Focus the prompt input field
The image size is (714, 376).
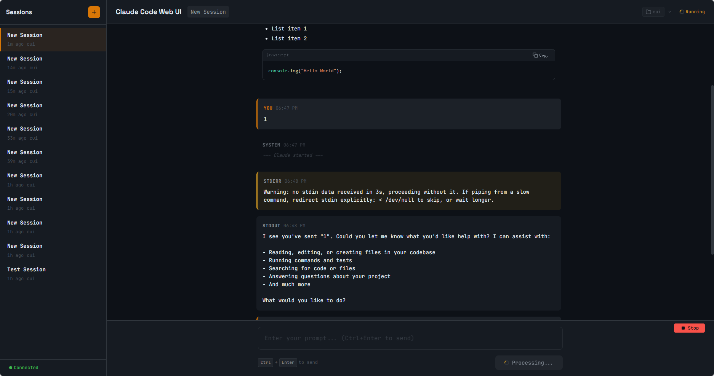410,338
